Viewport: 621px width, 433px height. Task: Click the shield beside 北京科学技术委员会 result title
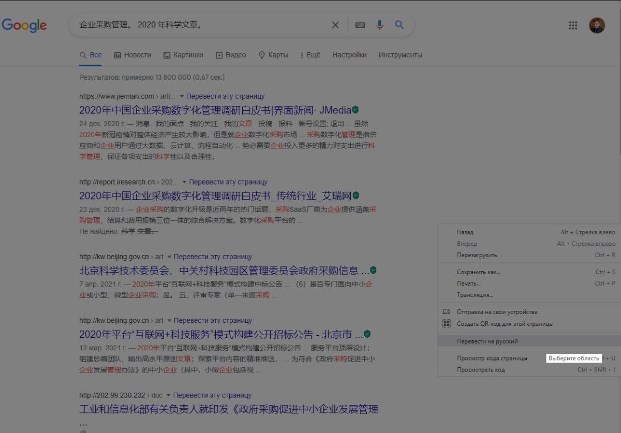point(373,270)
